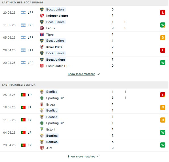Click the green W badge for Lanus match
This screenshot has height=162, width=169.
pos(163,25)
